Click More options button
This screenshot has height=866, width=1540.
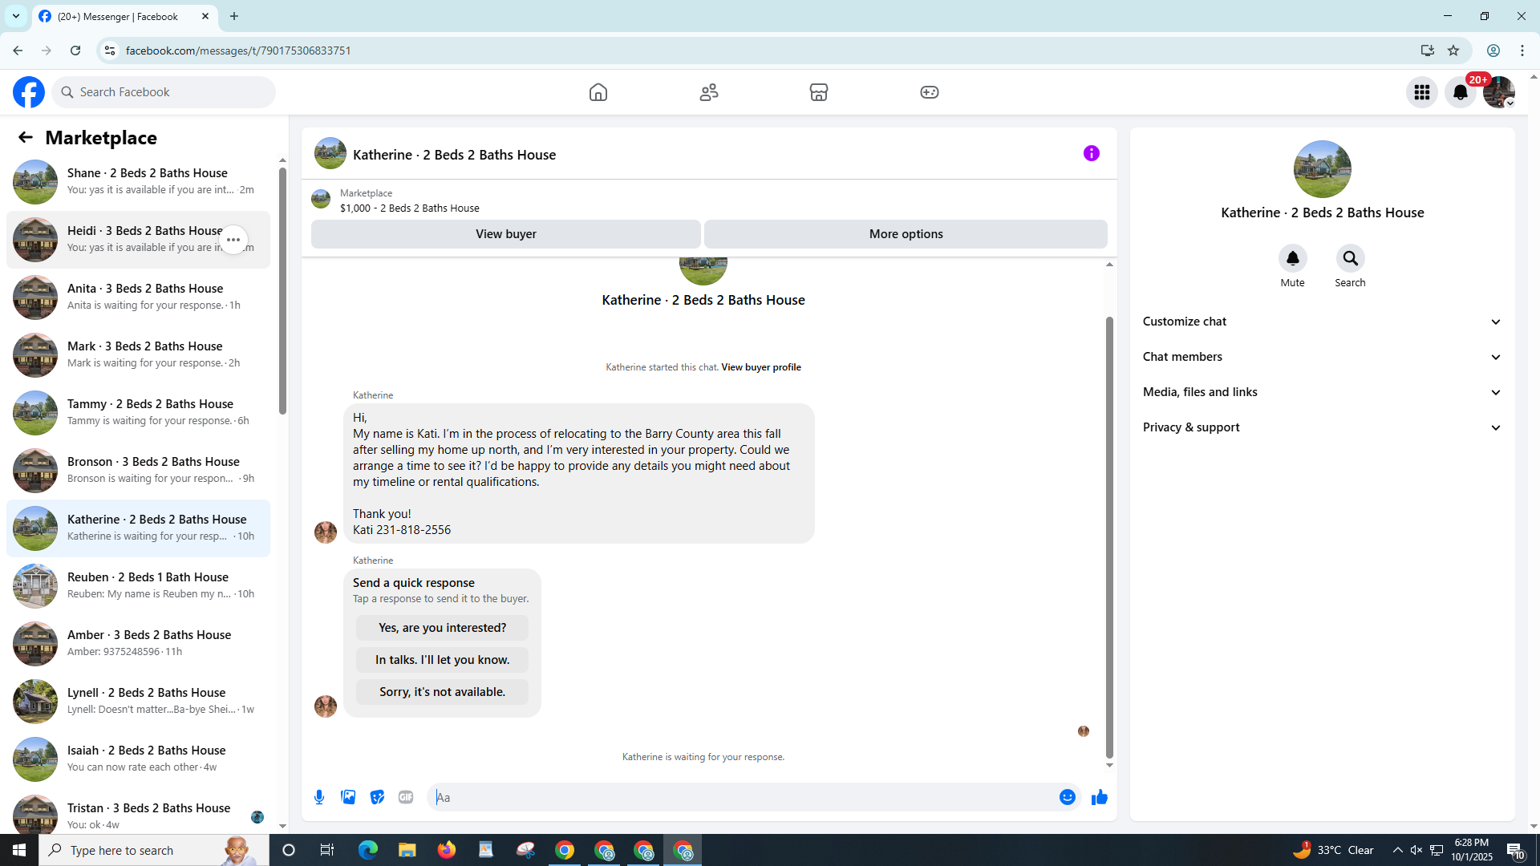[x=906, y=234]
